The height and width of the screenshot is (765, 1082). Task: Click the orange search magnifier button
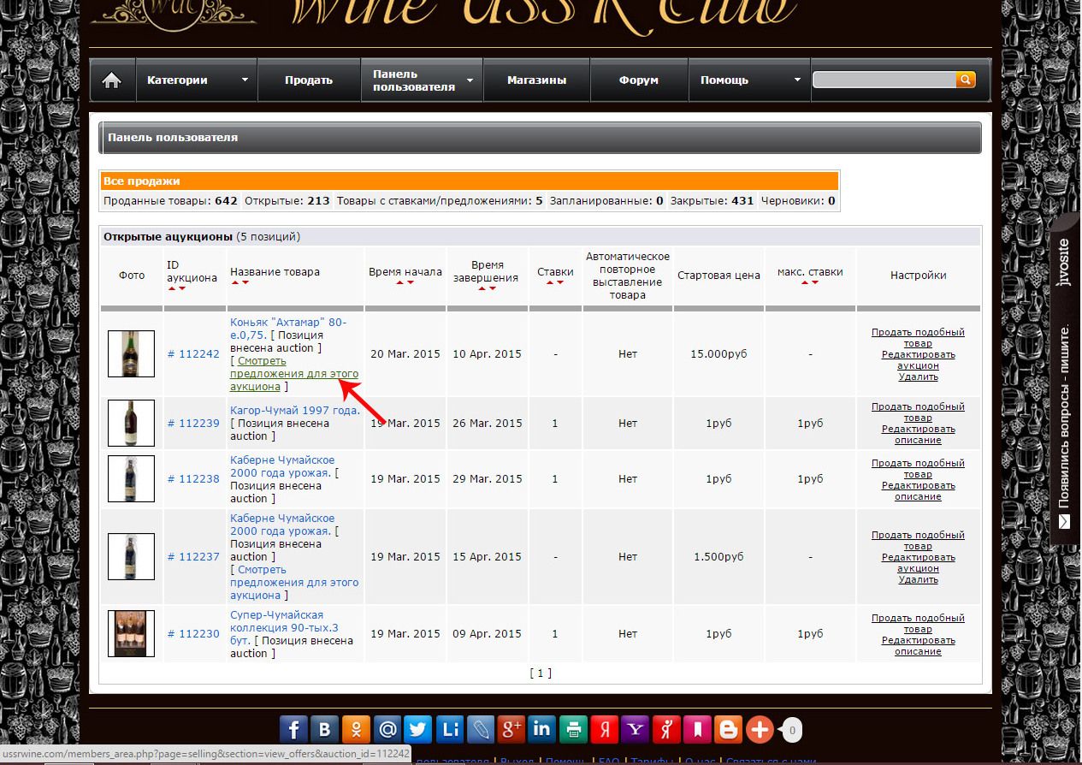pyautogui.click(x=966, y=80)
